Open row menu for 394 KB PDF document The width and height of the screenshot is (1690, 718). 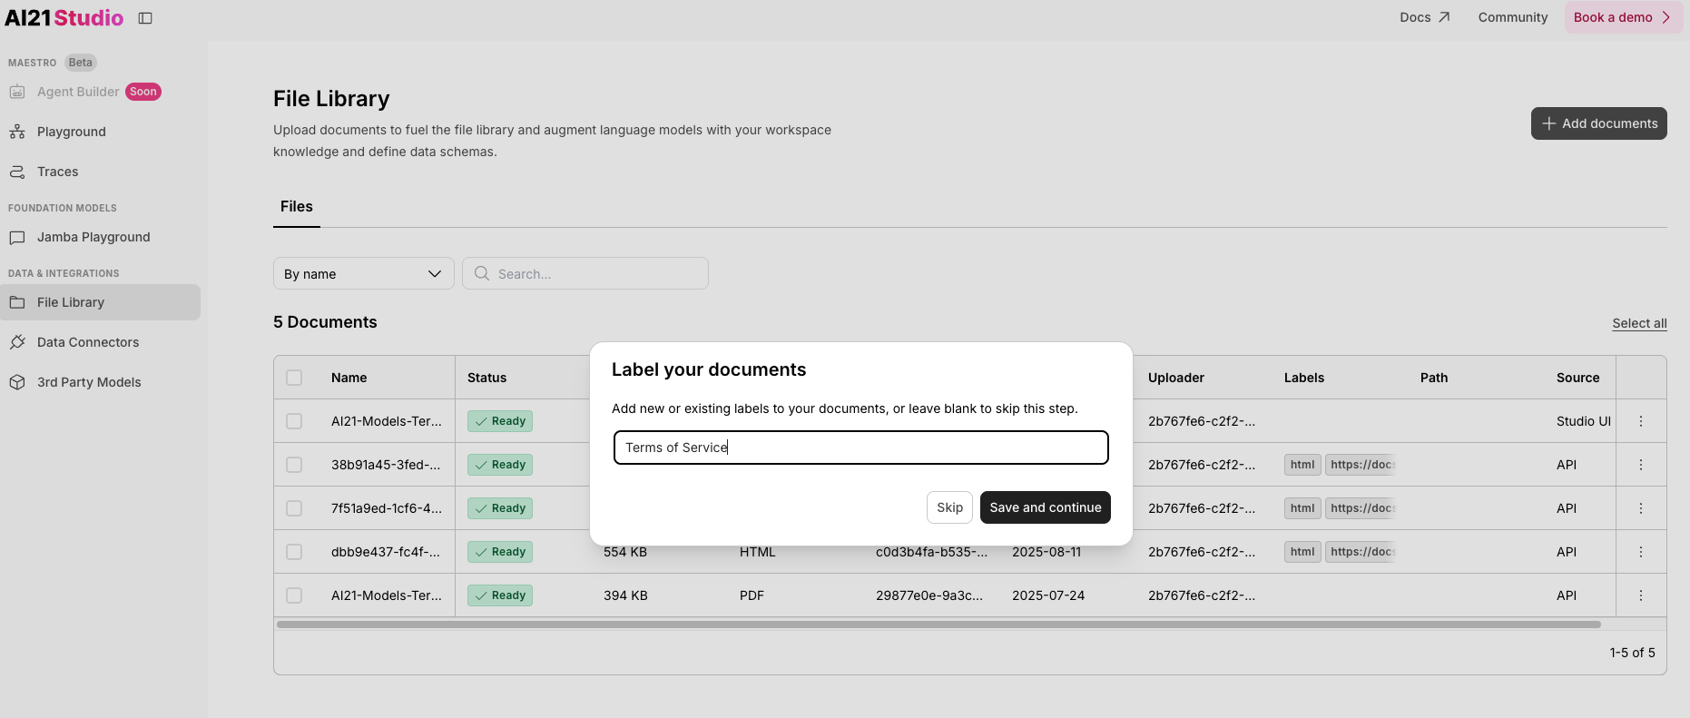click(1641, 595)
